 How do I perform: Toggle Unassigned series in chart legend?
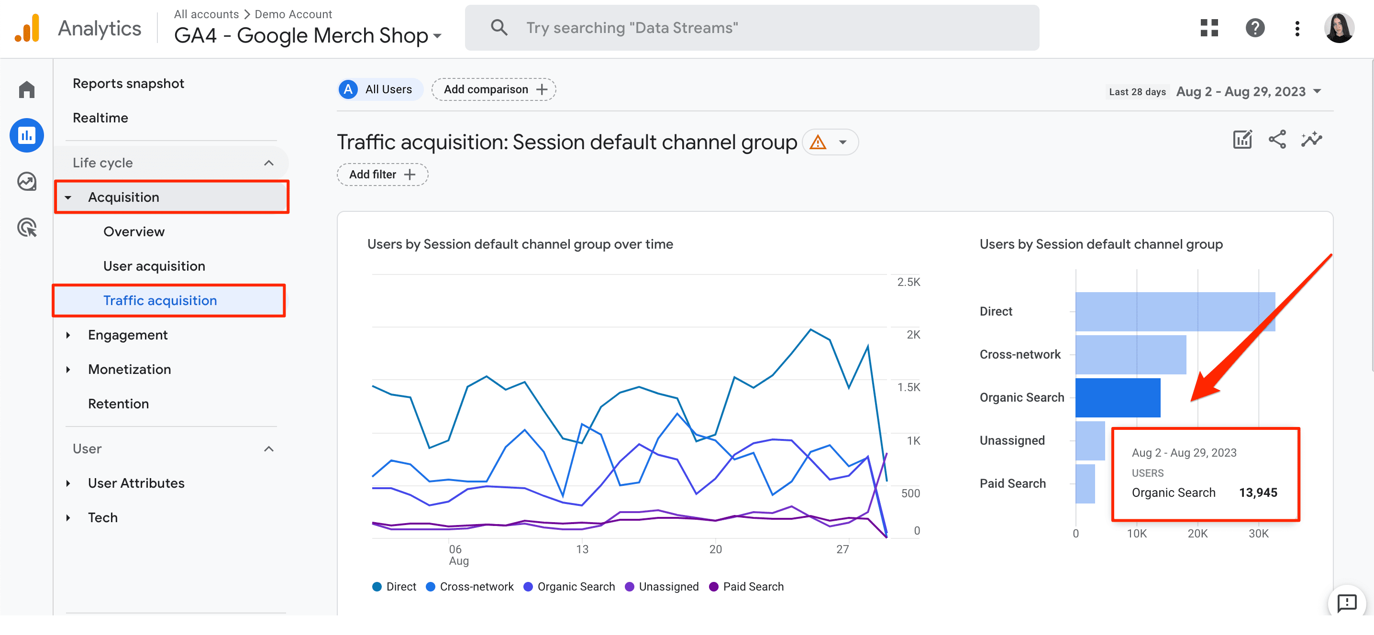[661, 587]
